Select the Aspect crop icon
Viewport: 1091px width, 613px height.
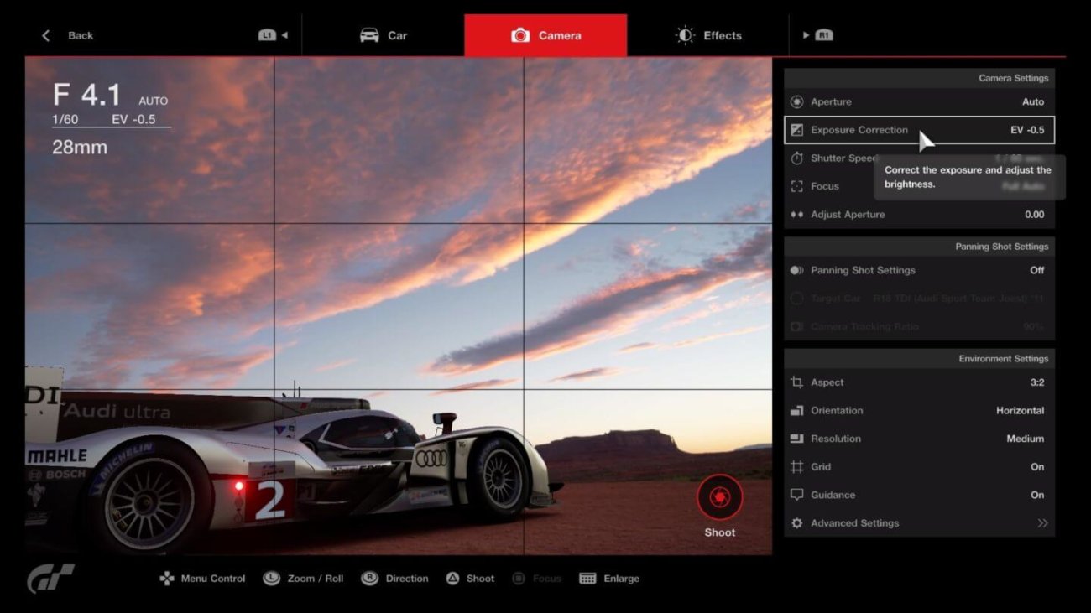pyautogui.click(x=796, y=382)
